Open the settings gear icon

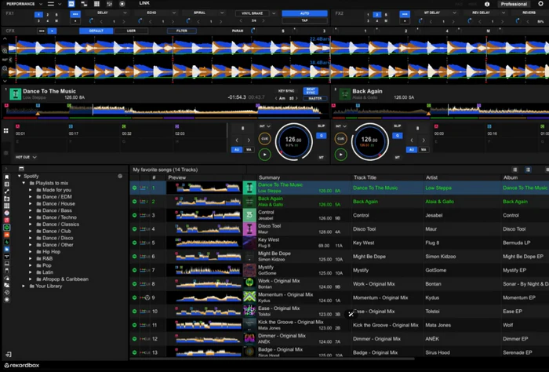541,4
